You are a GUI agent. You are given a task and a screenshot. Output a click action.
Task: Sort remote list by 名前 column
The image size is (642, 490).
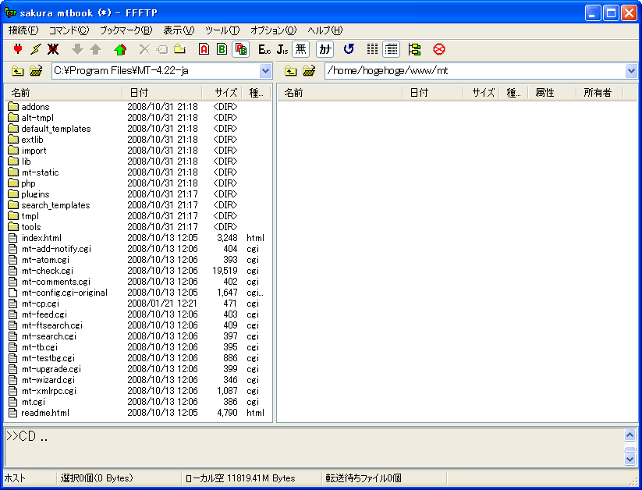pyautogui.click(x=340, y=93)
